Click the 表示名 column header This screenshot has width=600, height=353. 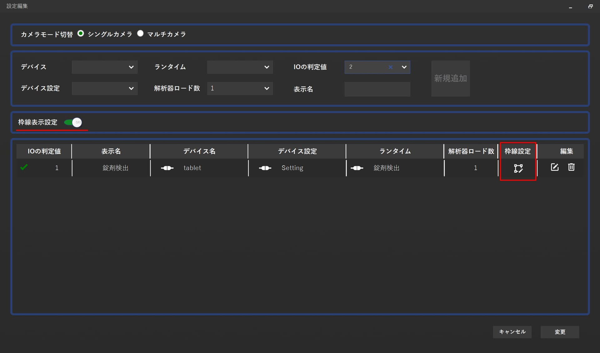click(111, 151)
